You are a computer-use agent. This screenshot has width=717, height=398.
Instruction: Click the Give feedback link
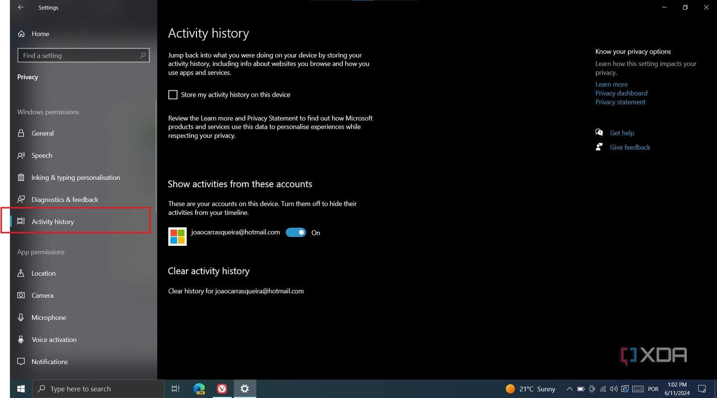tap(630, 147)
